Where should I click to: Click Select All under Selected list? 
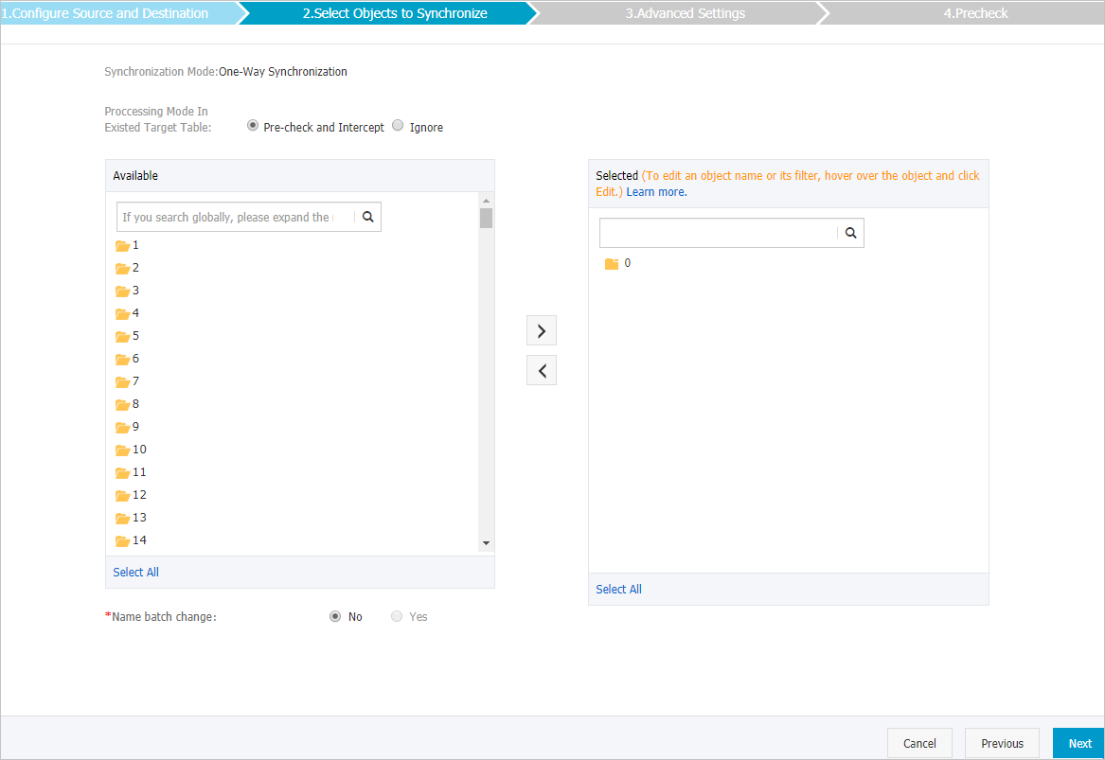tap(618, 589)
